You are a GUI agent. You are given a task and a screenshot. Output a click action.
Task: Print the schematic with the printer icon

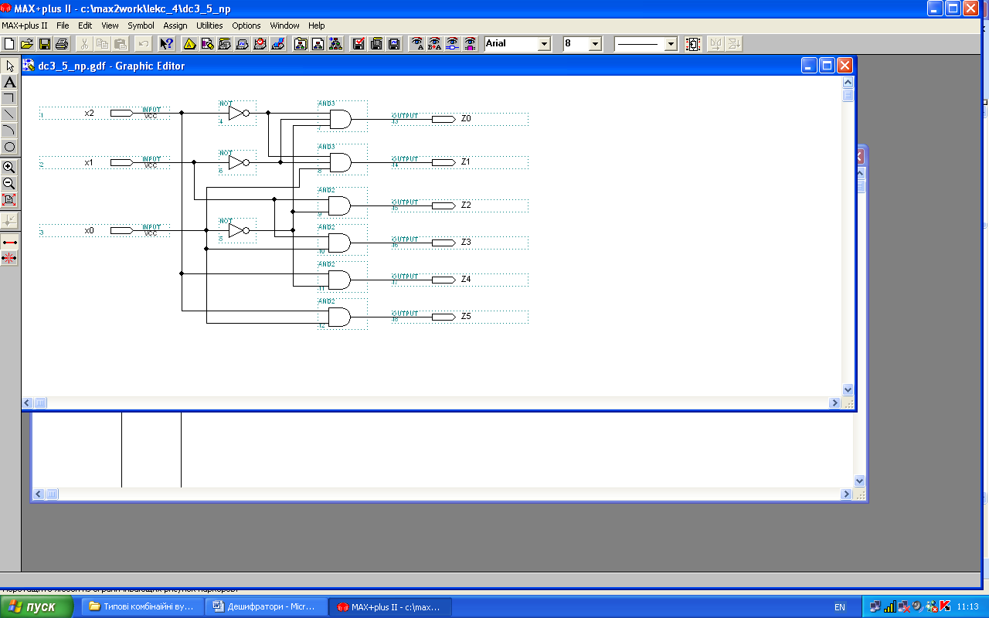62,44
